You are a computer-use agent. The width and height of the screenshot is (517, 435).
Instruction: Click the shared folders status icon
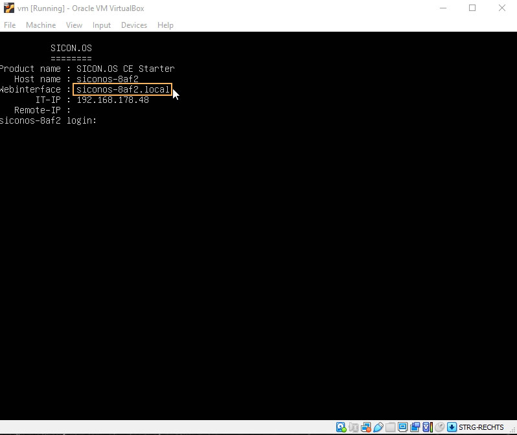click(x=391, y=427)
